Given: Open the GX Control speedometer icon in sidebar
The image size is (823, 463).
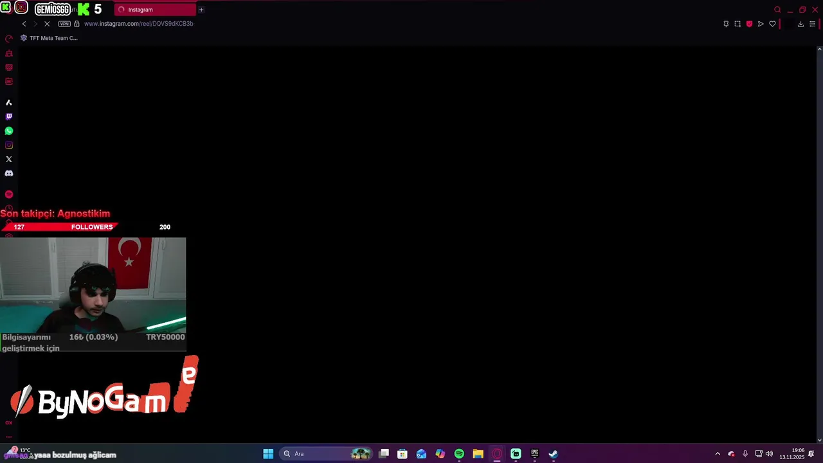Looking at the screenshot, I should (9, 39).
